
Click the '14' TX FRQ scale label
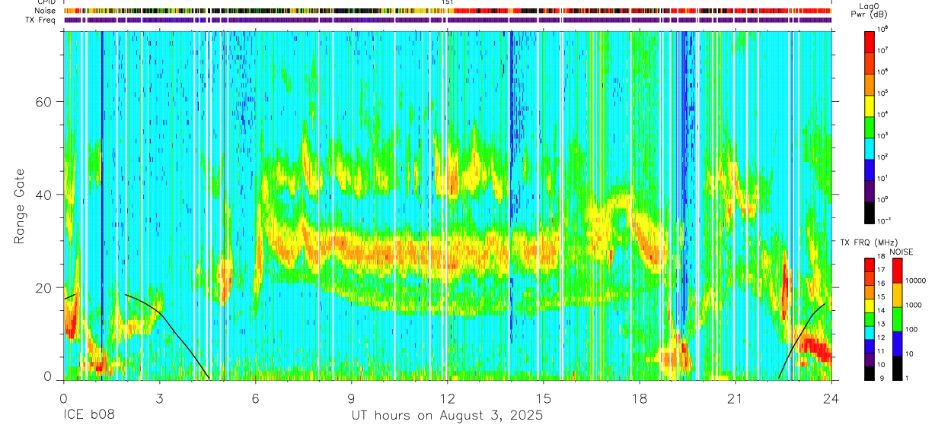coord(882,310)
